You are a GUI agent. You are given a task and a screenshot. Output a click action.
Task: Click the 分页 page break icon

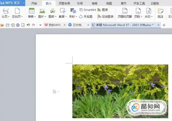click(6, 11)
